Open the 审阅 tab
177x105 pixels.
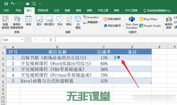78,10
